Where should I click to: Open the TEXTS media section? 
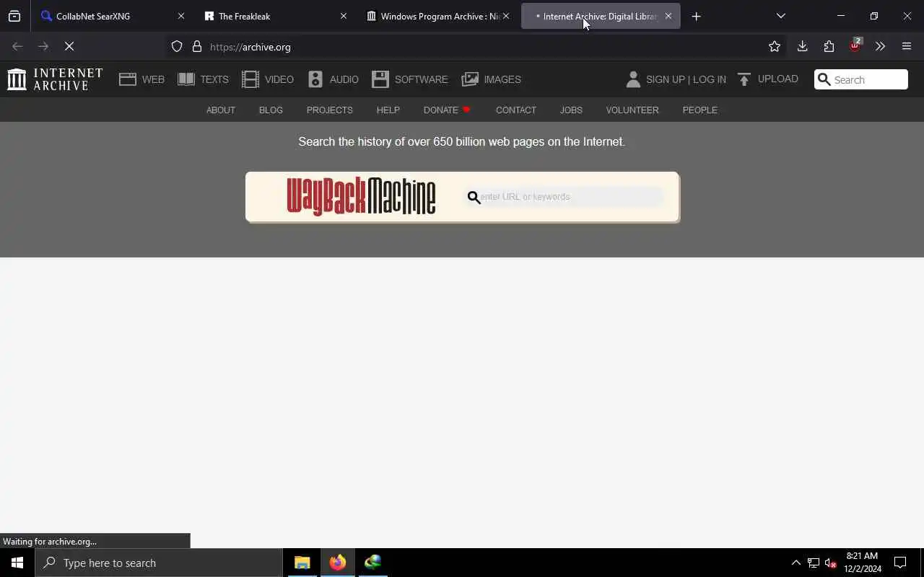point(203,79)
